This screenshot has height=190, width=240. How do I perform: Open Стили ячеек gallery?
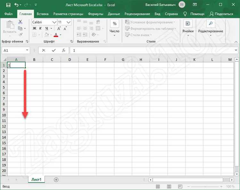coord(138,35)
